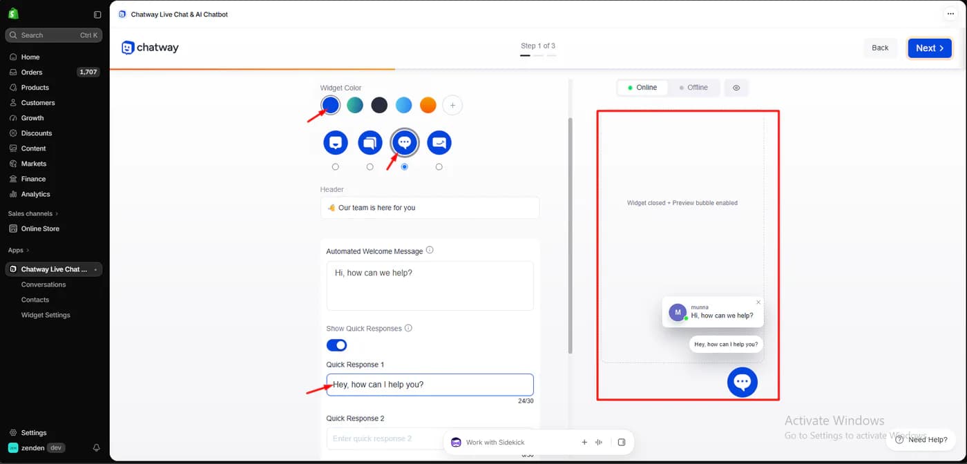The width and height of the screenshot is (967, 464).
Task: Edit the Automated Welcome Message box
Action: pos(430,286)
